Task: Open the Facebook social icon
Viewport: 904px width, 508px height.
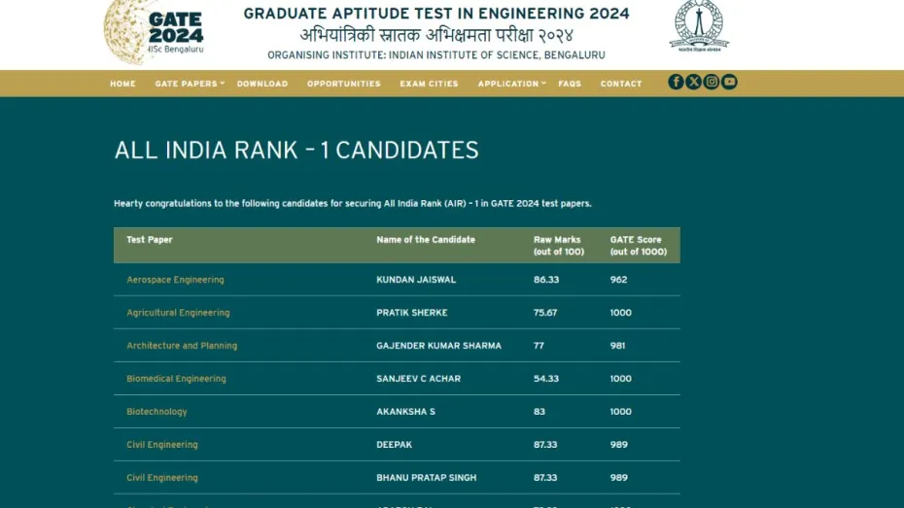Action: pyautogui.click(x=676, y=83)
